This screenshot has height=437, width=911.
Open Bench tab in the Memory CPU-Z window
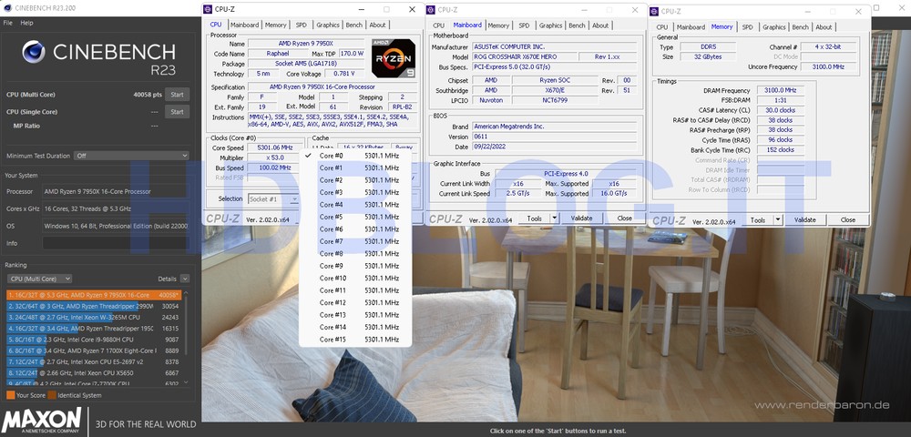point(801,27)
